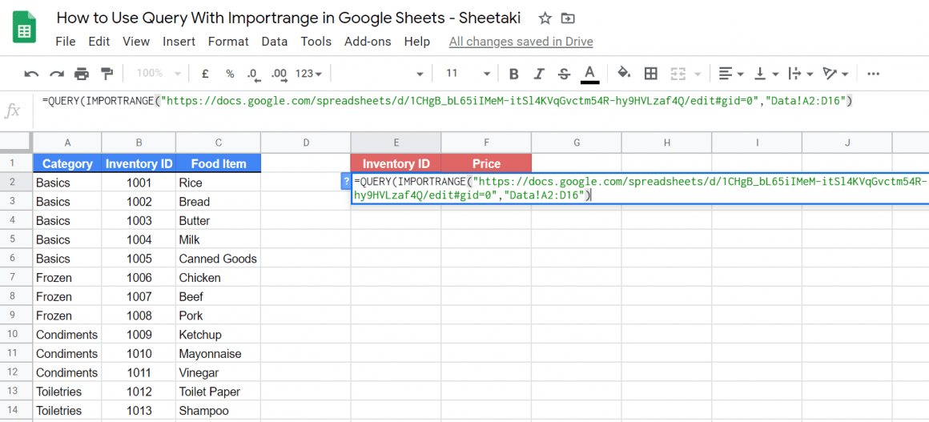Open the font size 11 dropdown
The height and width of the screenshot is (422, 929).
tap(468, 74)
